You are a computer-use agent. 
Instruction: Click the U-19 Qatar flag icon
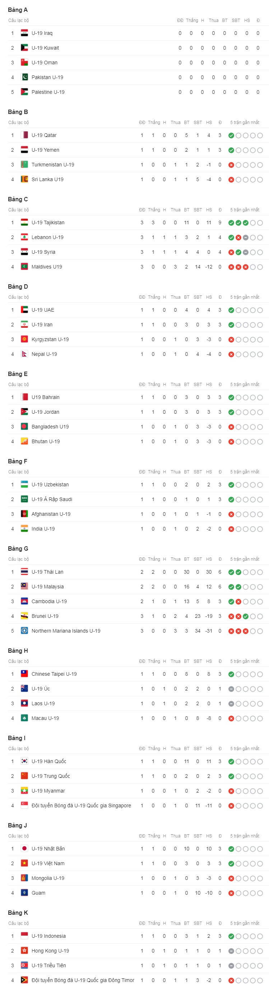click(24, 135)
